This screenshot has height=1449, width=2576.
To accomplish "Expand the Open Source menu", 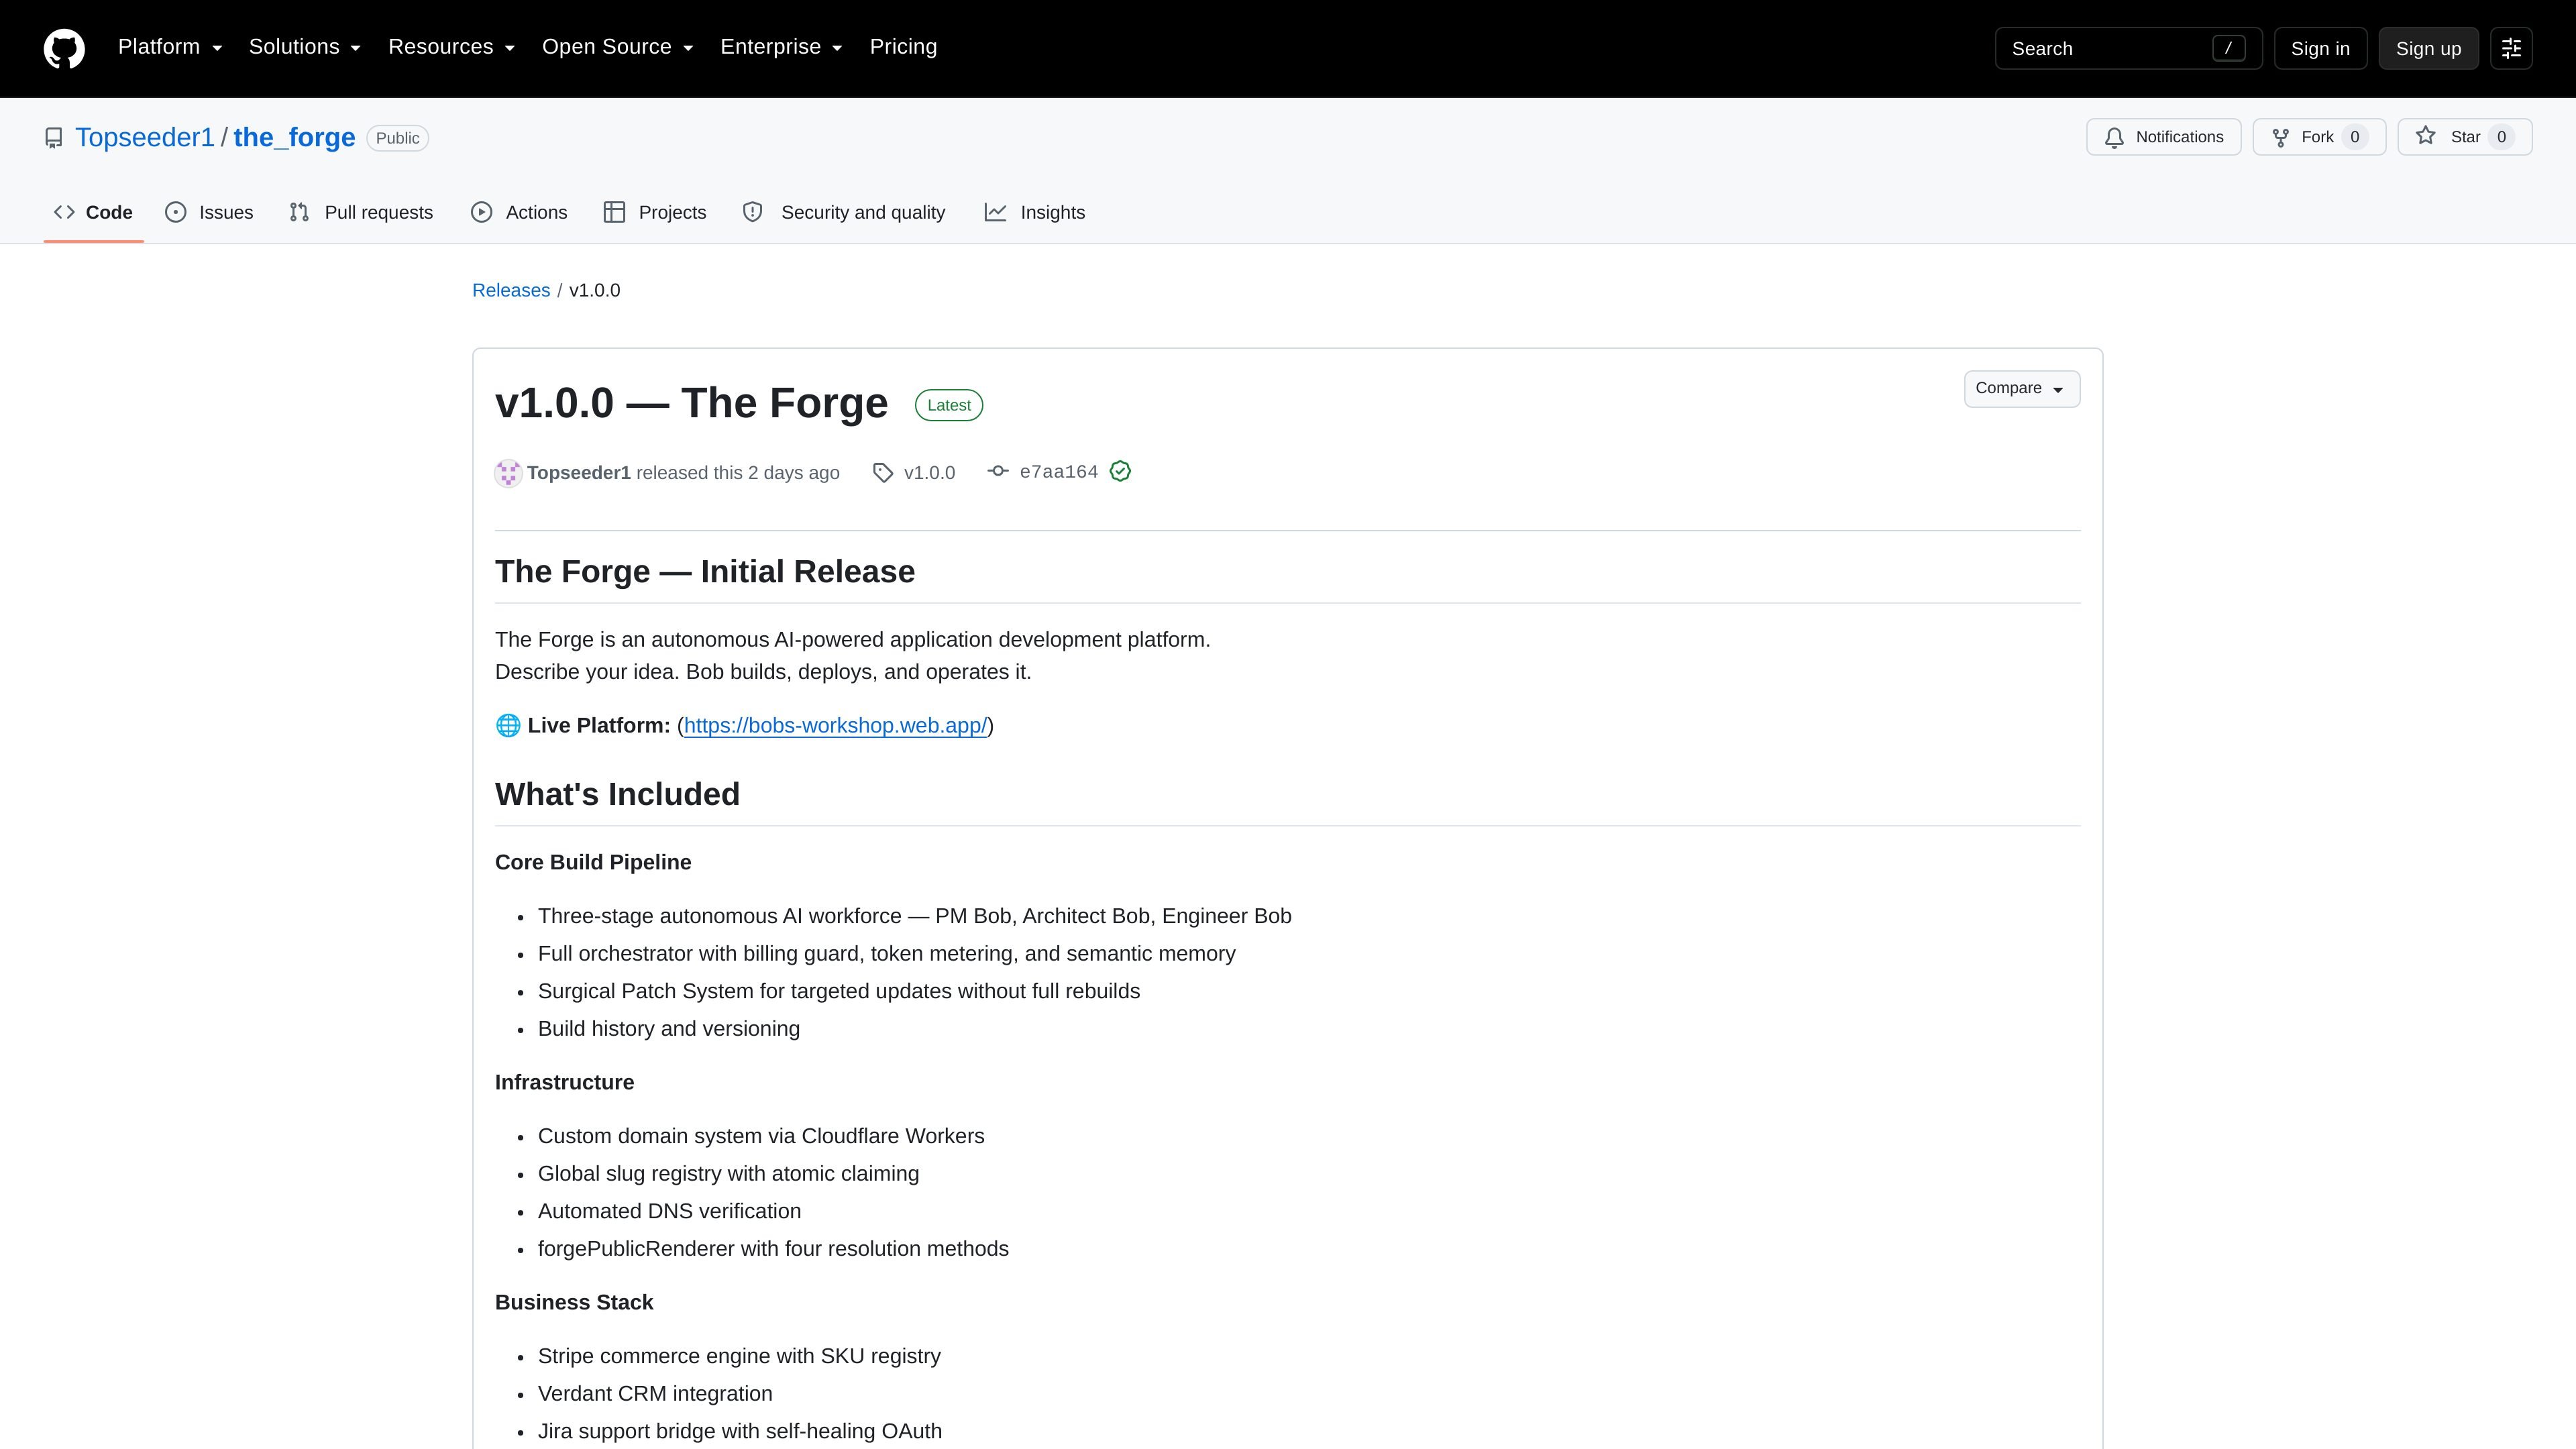I will [618, 47].
